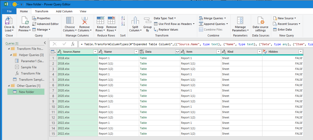313x140 pixels.
Task: Select the Transform File function
Action: tap(28, 73)
